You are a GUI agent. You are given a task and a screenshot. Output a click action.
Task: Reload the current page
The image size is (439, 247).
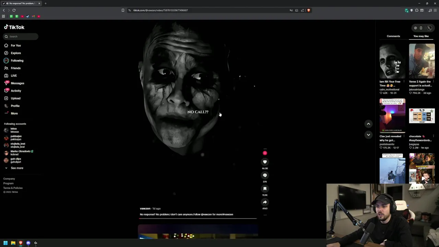tap(14, 10)
